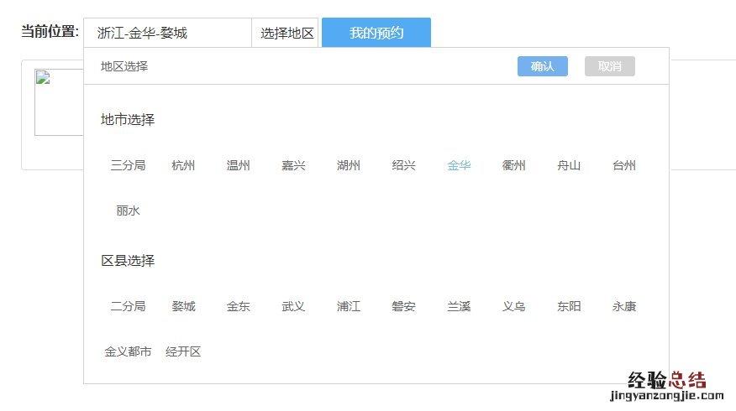The image size is (736, 411).
Task: Choose district 磐安
Action: pyautogui.click(x=403, y=306)
